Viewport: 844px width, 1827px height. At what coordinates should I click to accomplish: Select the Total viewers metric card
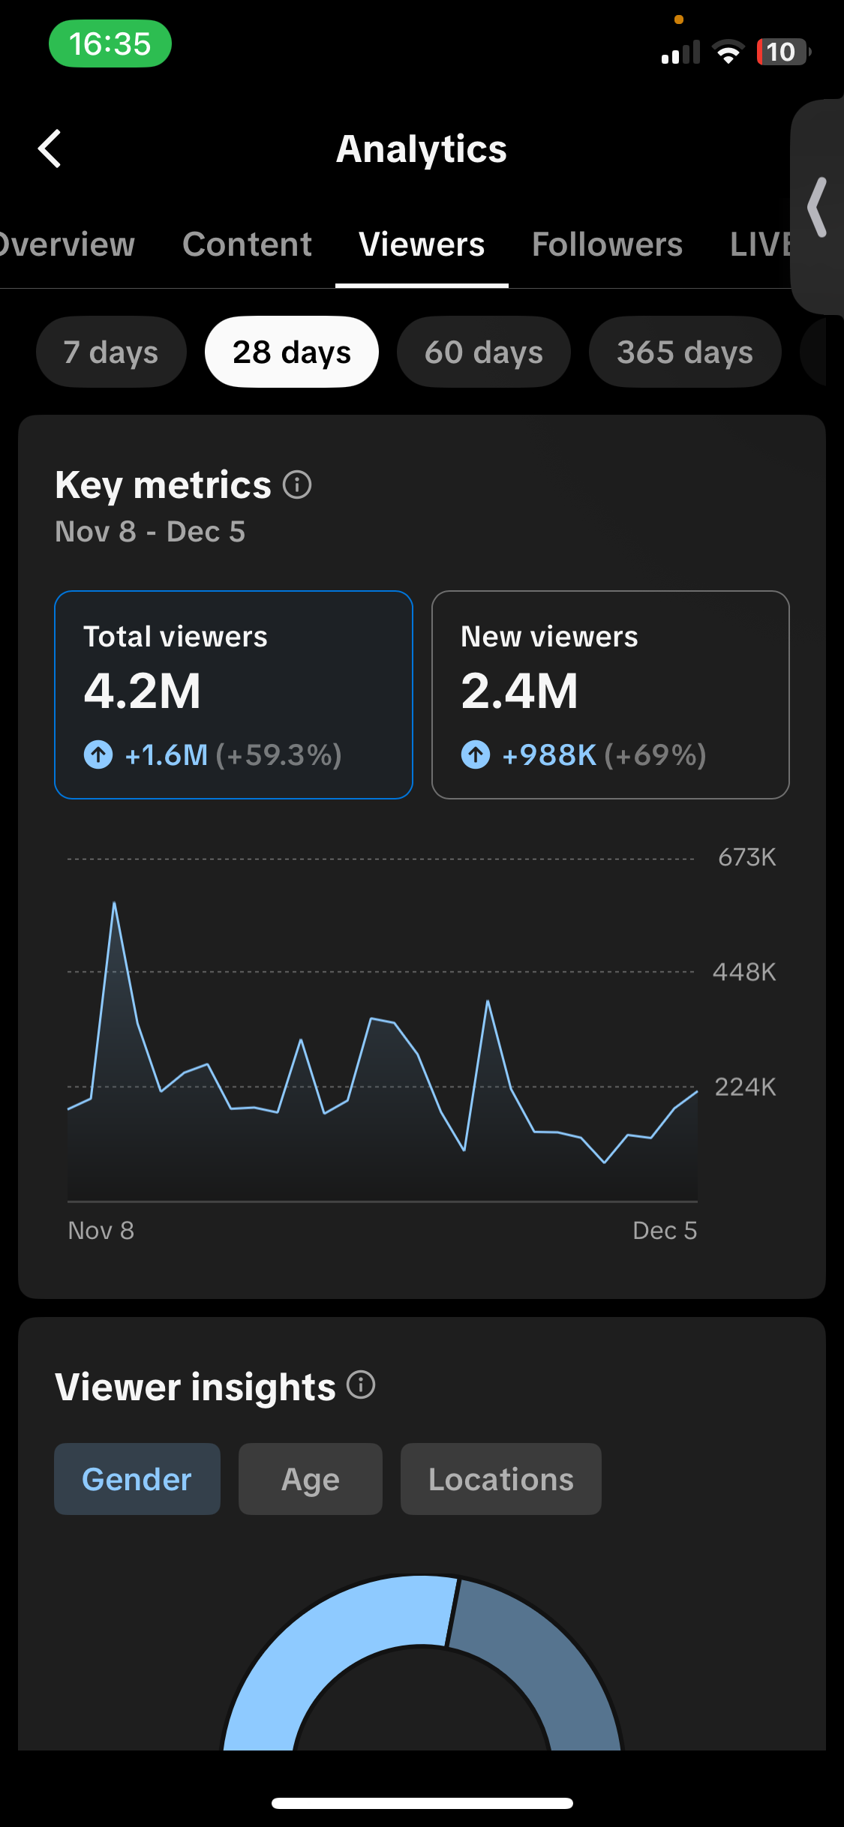point(233,694)
